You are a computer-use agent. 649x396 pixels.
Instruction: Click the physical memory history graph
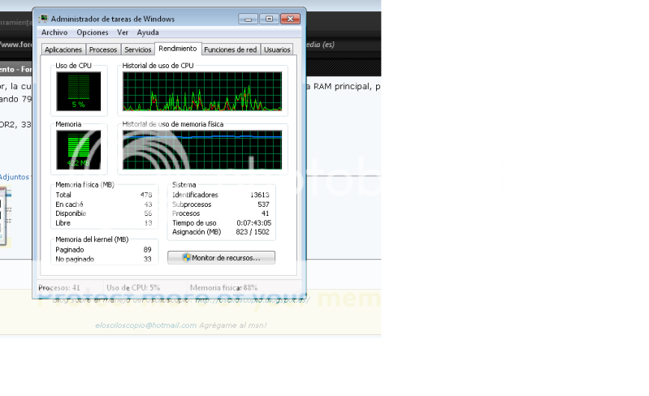click(x=202, y=149)
